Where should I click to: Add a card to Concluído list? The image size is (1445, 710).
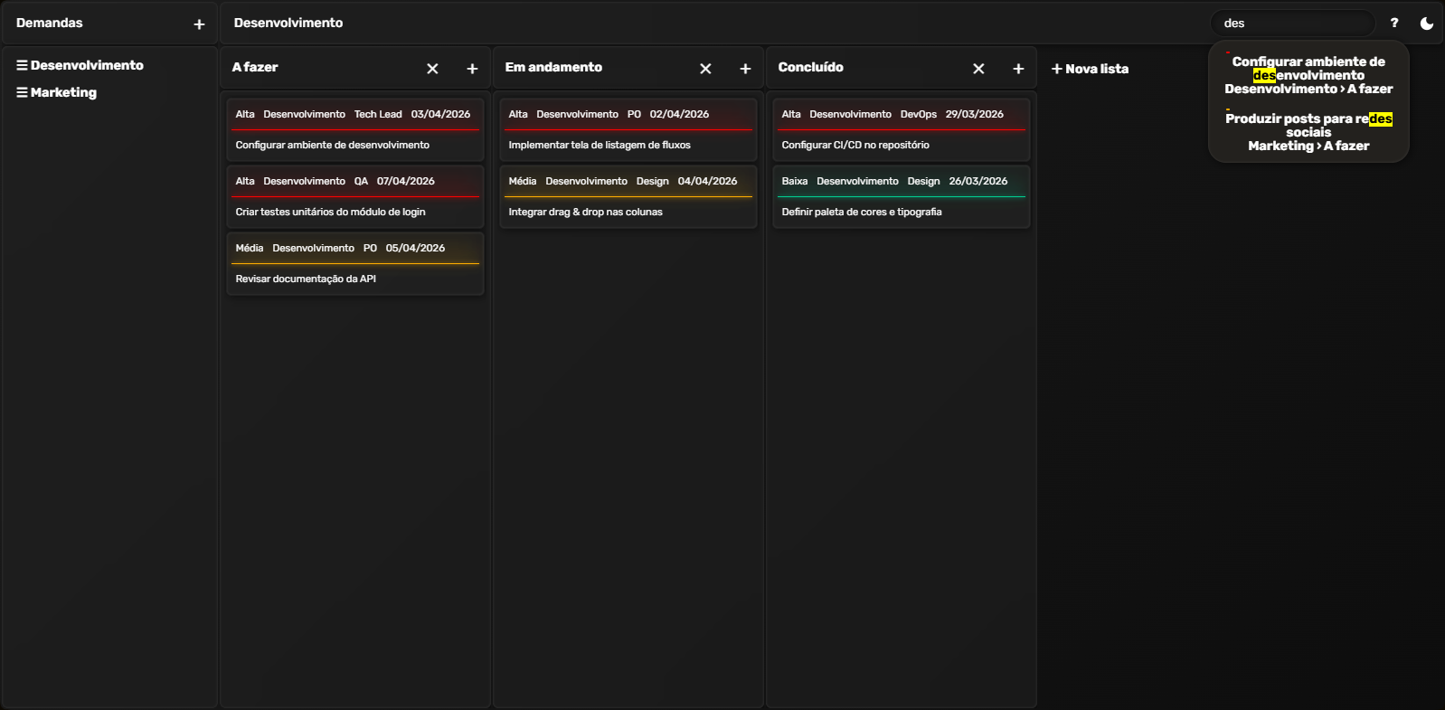1018,69
